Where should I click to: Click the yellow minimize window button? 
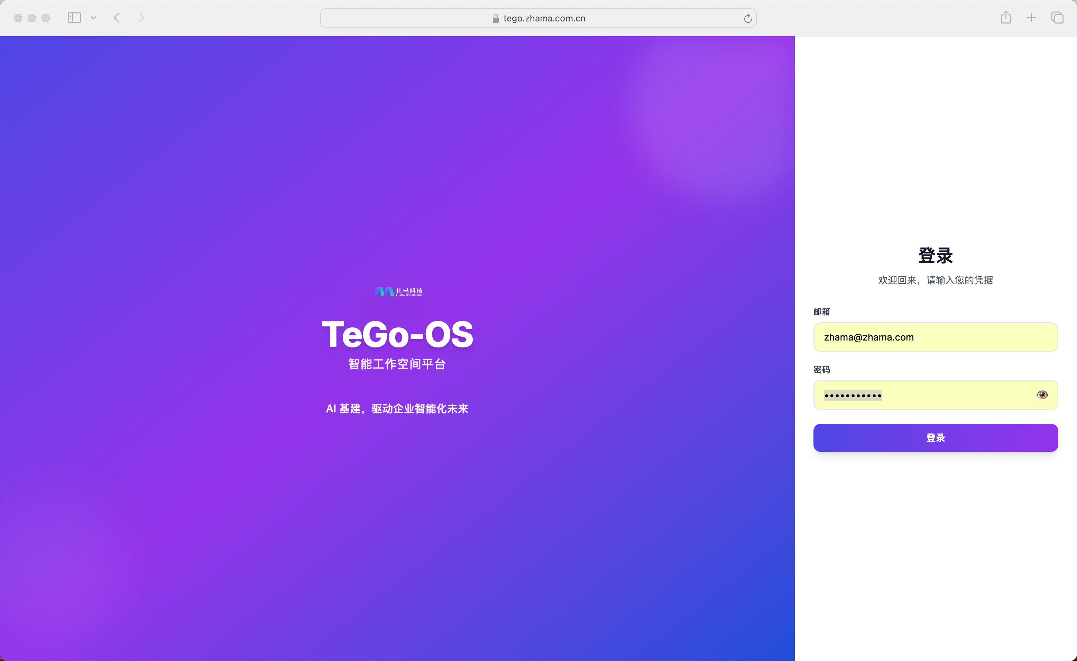[x=32, y=18]
